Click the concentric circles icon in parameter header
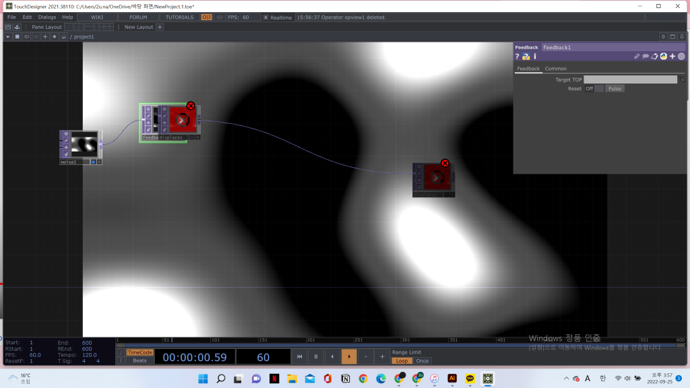The image size is (690, 388). pos(681,57)
